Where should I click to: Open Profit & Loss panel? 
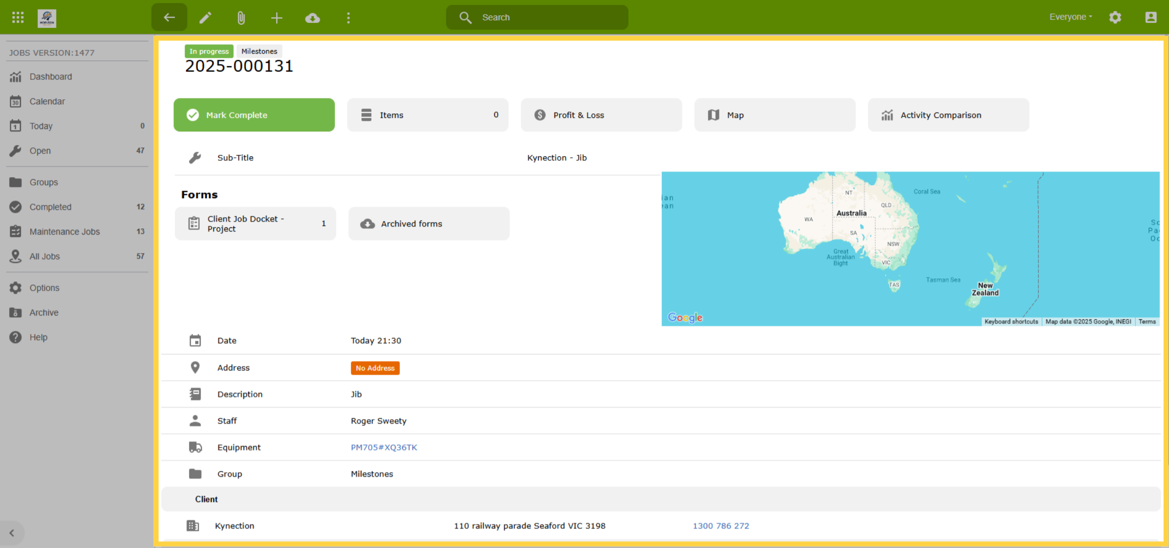(602, 115)
